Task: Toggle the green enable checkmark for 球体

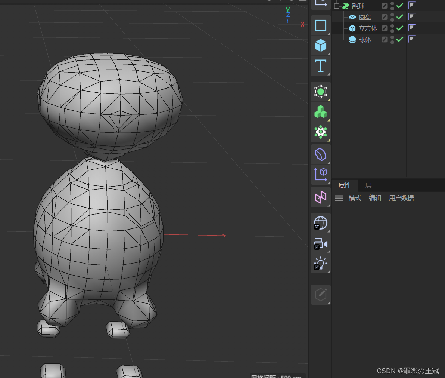Action: [x=400, y=40]
